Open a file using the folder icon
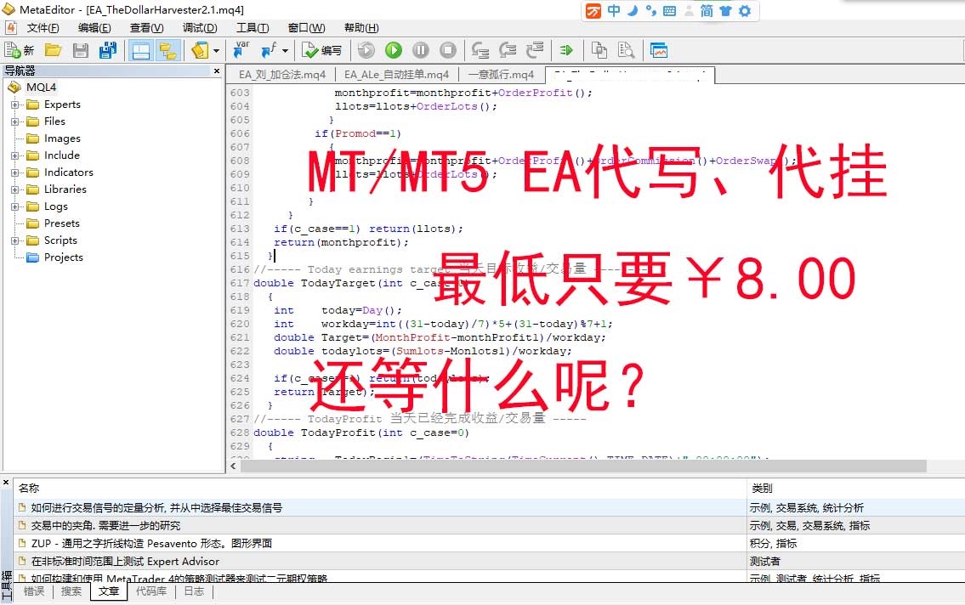Image resolution: width=965 pixels, height=605 pixels. (53, 50)
